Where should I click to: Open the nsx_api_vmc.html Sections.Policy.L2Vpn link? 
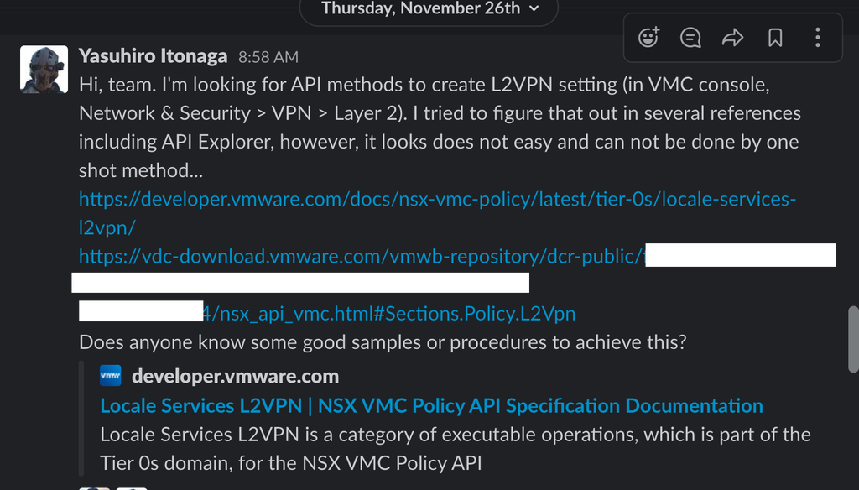(389, 314)
